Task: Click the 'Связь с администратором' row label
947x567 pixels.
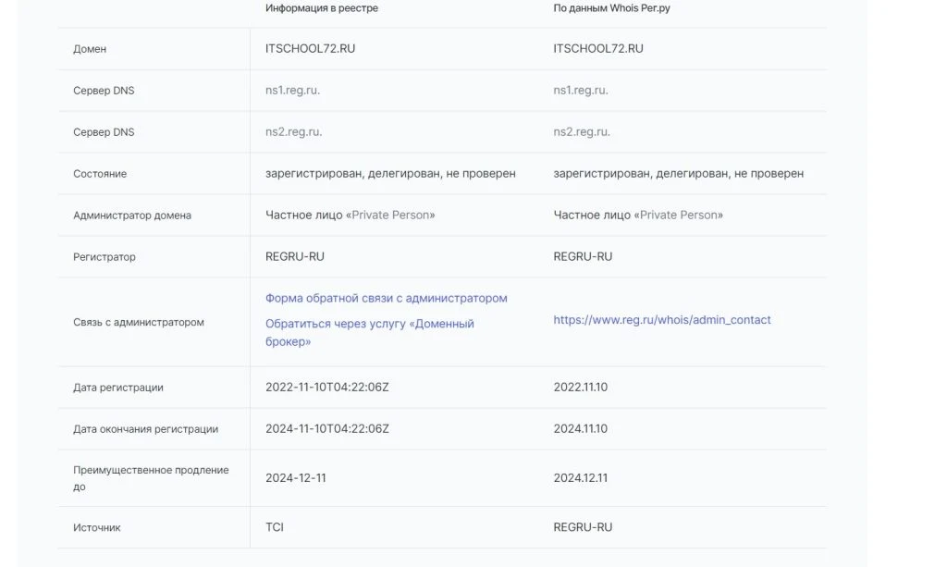Action: 139,323
